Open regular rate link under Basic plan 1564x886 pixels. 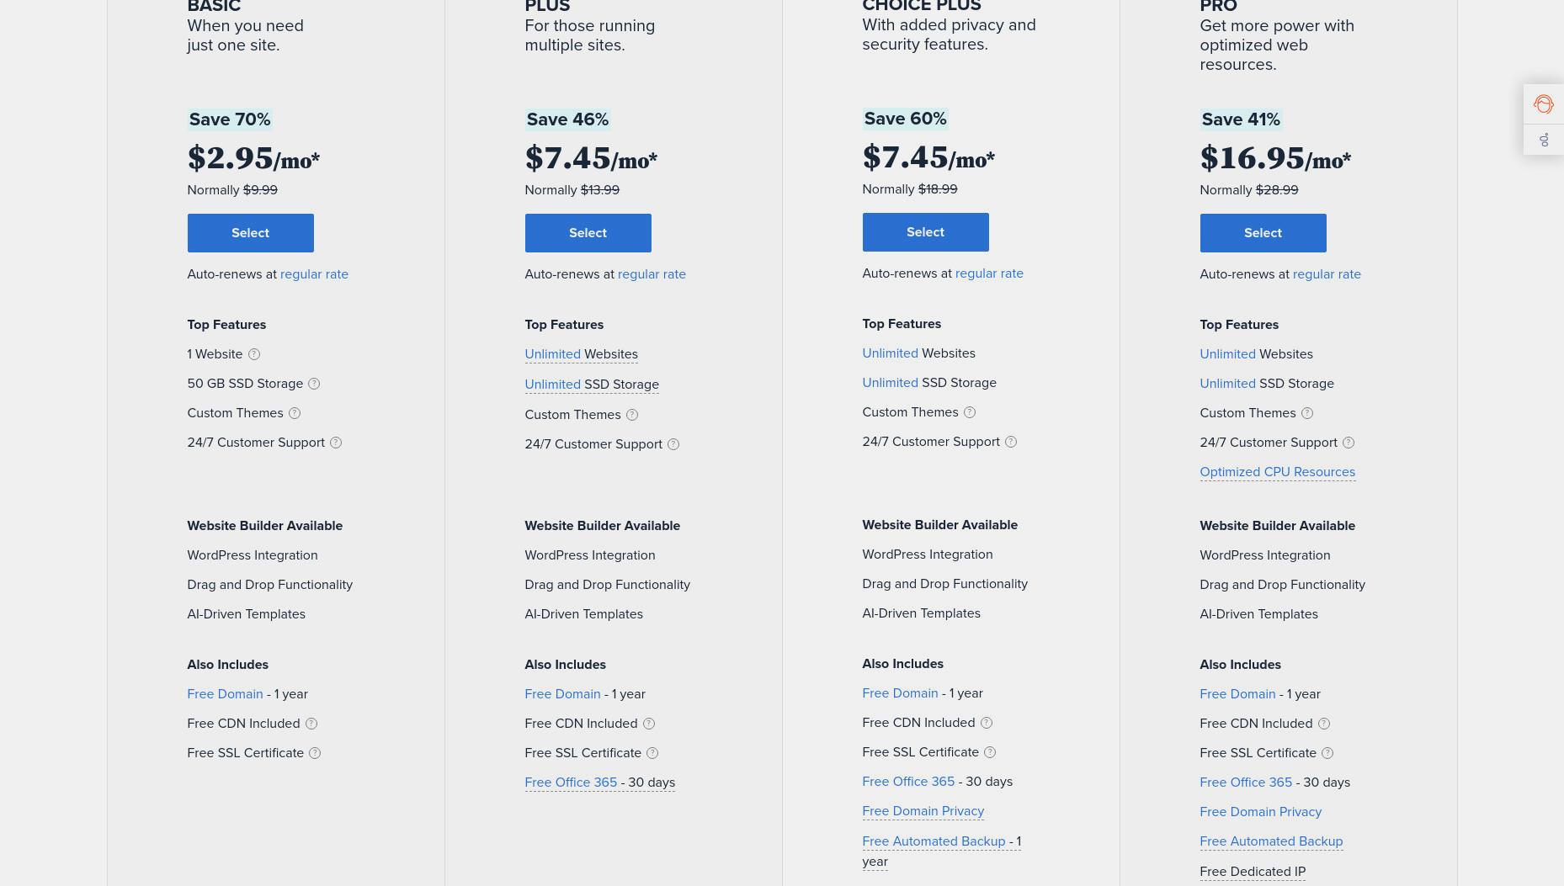click(x=314, y=274)
